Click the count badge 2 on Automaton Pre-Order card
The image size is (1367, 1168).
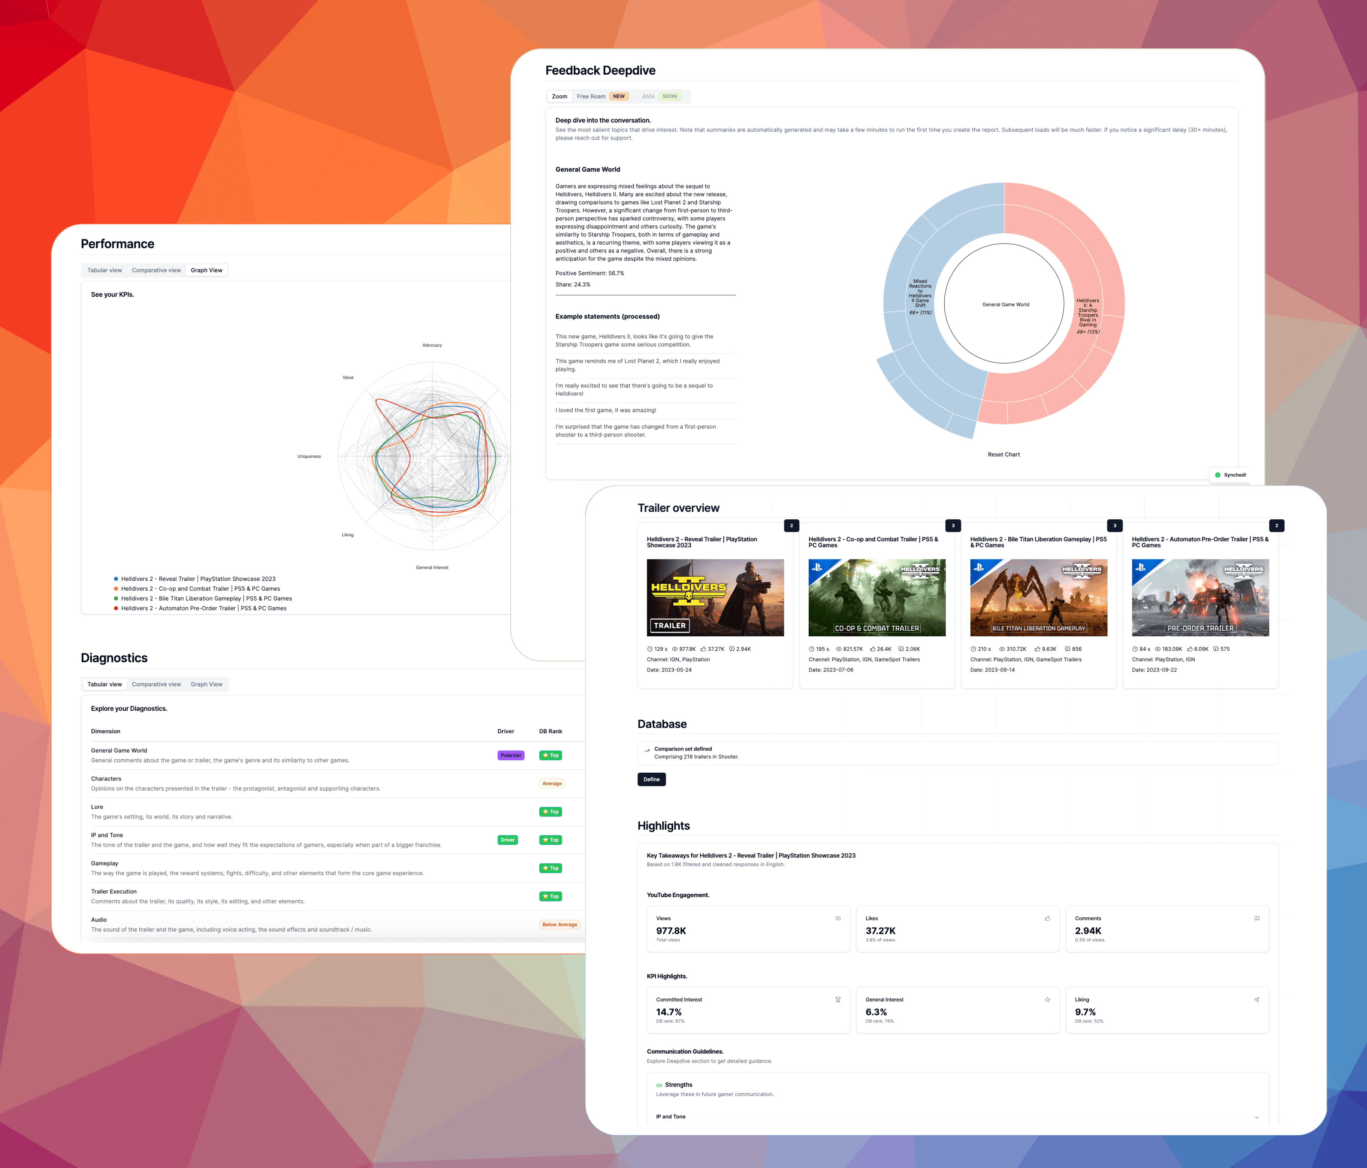(x=1276, y=526)
